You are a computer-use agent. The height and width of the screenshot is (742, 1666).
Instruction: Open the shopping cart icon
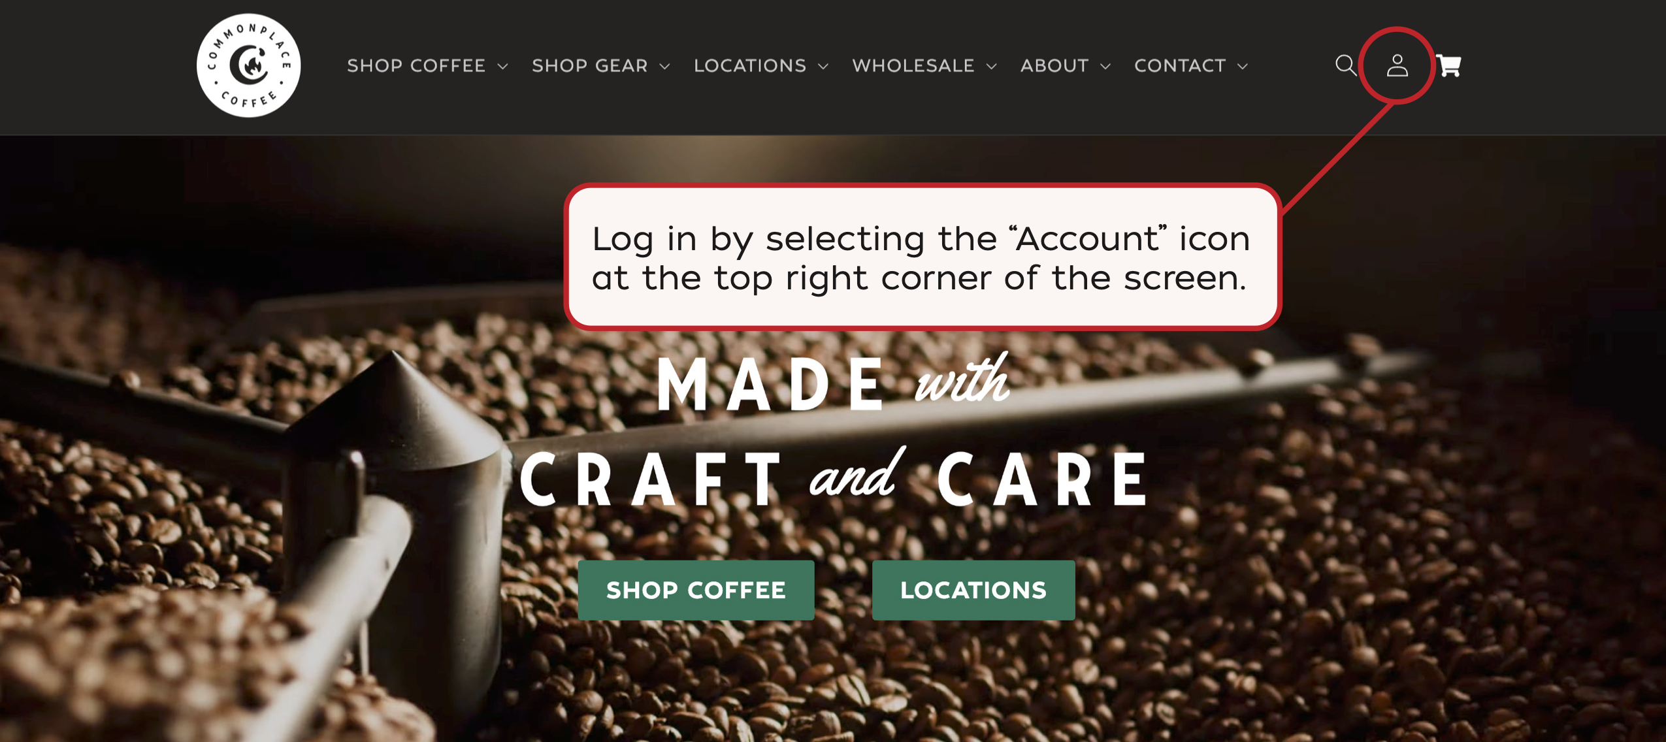(x=1448, y=65)
